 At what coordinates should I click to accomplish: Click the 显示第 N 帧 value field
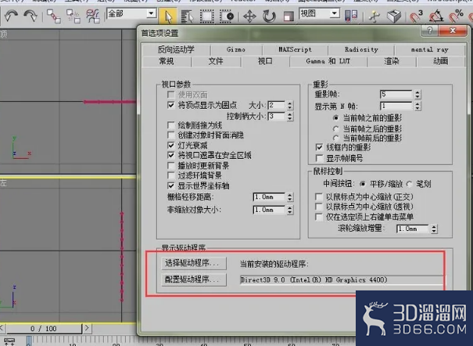click(396, 106)
